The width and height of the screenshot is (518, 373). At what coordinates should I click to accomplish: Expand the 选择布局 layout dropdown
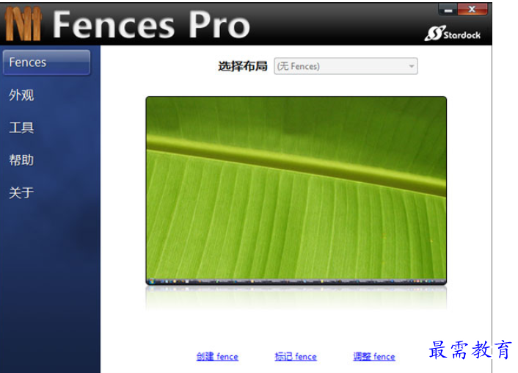[x=346, y=66]
